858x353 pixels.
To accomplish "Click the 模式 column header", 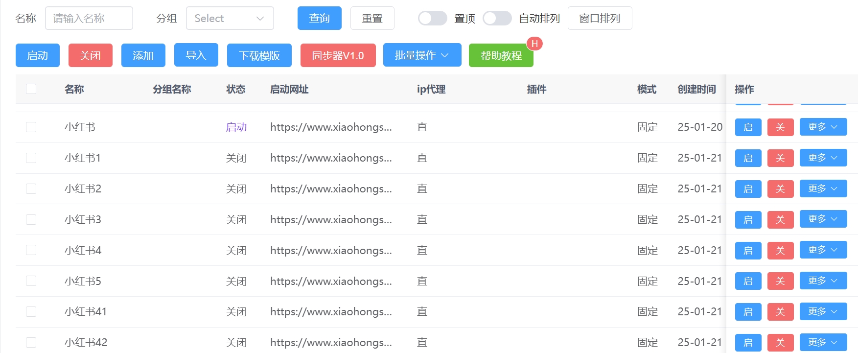I will (647, 89).
